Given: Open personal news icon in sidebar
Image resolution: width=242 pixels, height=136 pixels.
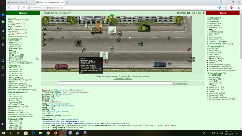Looking at the screenshot, I should (3, 67).
